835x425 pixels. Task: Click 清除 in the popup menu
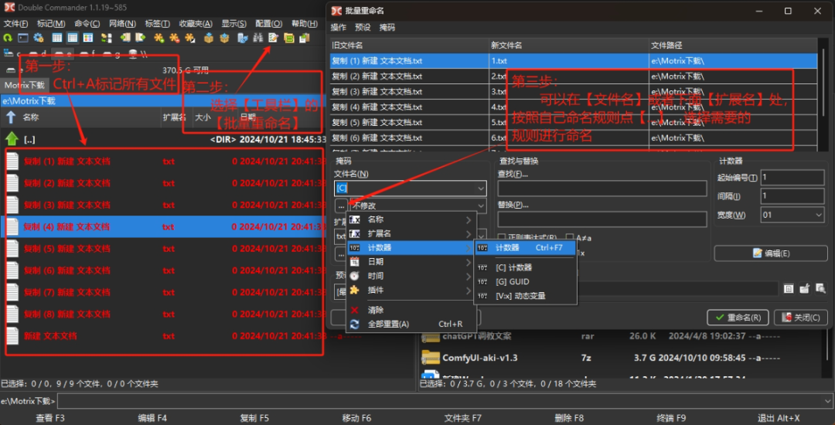pos(410,310)
